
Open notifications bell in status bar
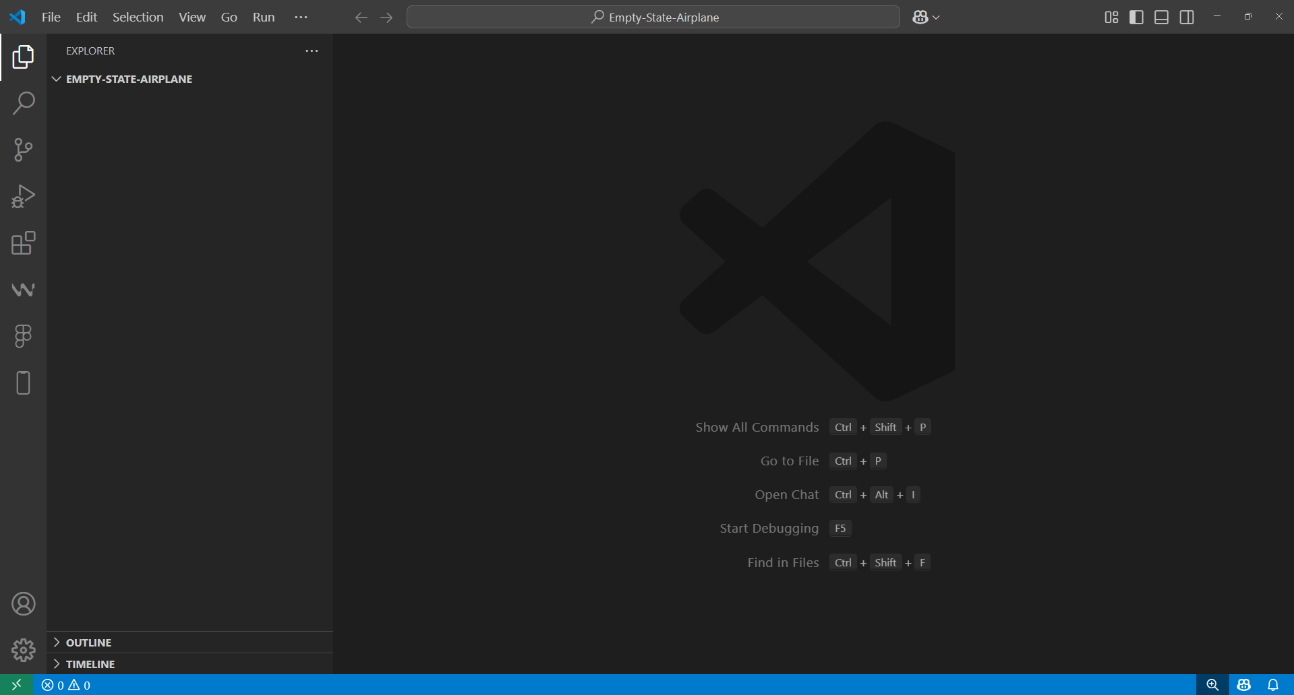tap(1273, 685)
